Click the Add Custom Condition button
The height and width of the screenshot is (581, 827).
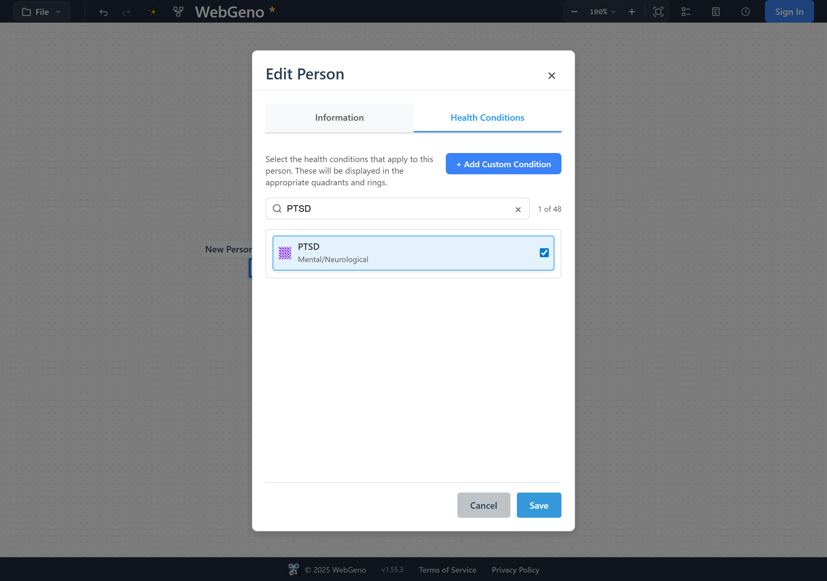point(503,164)
